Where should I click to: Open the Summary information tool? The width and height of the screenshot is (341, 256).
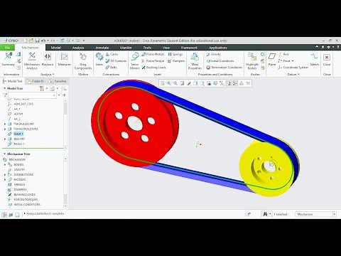8,59
